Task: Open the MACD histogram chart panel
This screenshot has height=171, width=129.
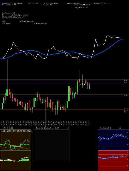Action: [15, 161]
